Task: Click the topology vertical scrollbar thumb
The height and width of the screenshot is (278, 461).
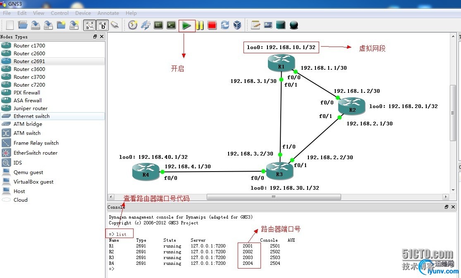Action: 453,113
